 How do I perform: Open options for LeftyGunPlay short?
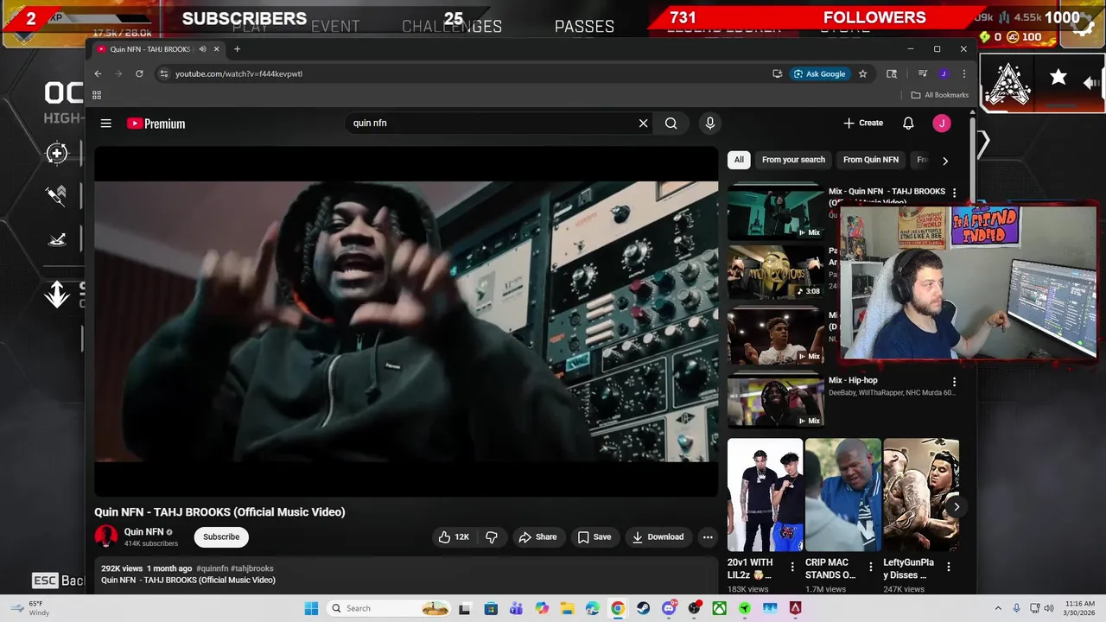[x=949, y=568]
